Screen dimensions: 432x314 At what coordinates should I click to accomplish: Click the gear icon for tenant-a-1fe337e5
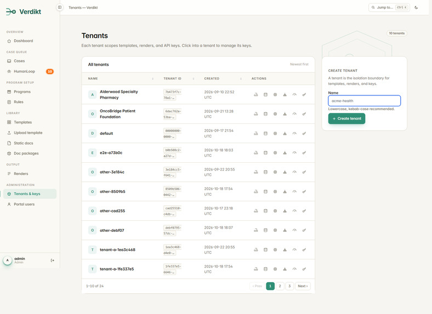[275, 269]
